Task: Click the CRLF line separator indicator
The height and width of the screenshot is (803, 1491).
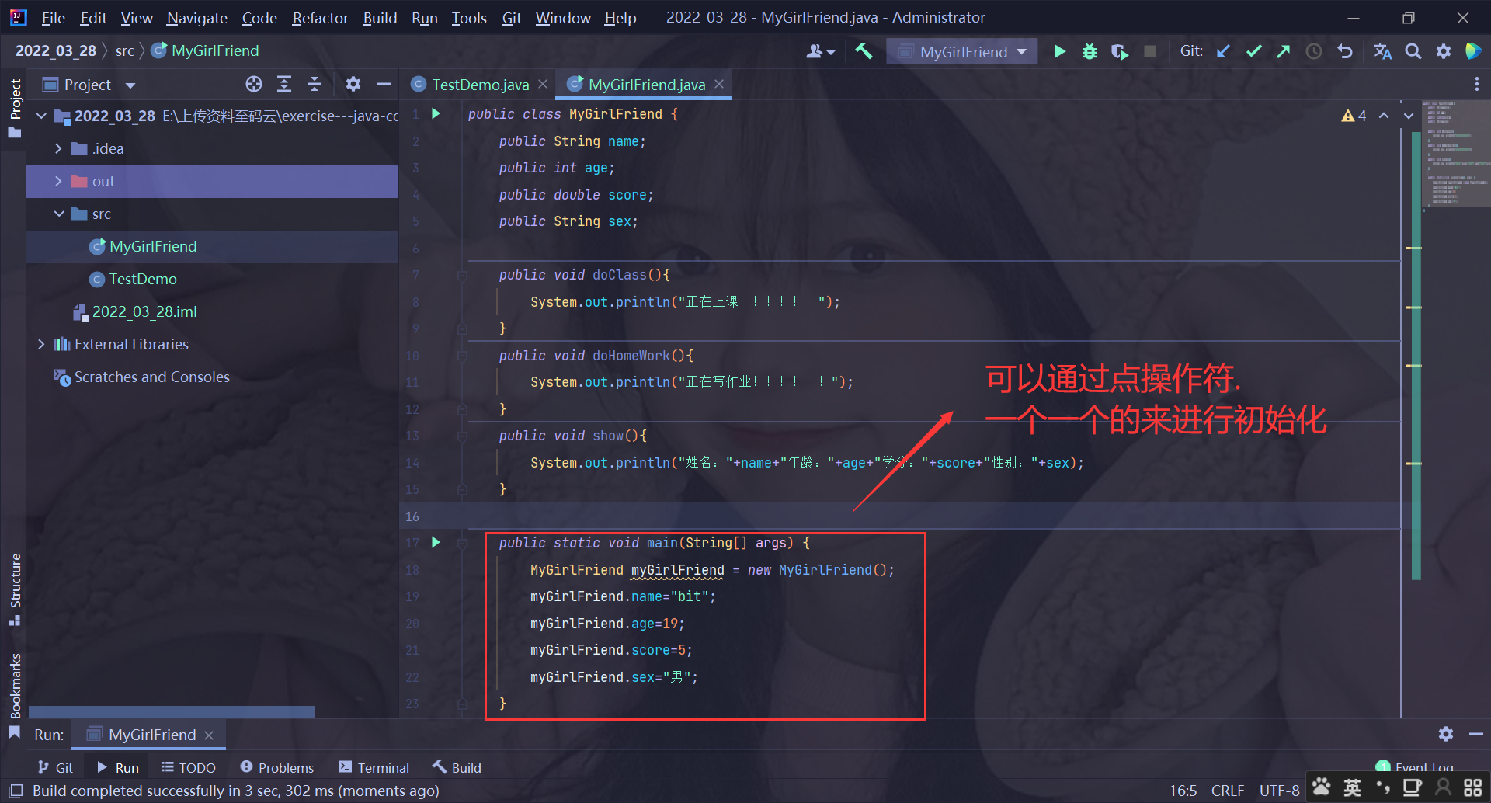Action: [x=1228, y=791]
